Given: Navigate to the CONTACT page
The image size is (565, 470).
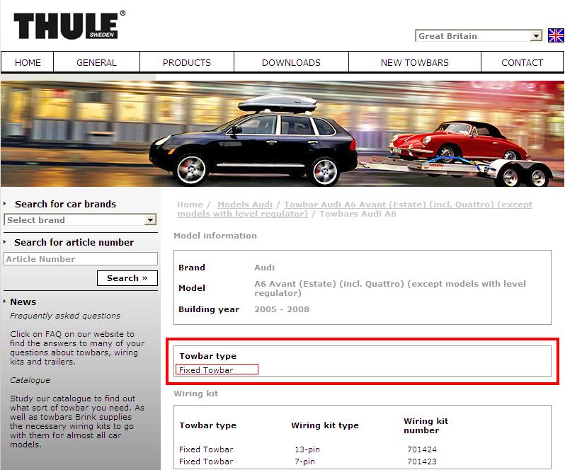Looking at the screenshot, I should pyautogui.click(x=522, y=62).
